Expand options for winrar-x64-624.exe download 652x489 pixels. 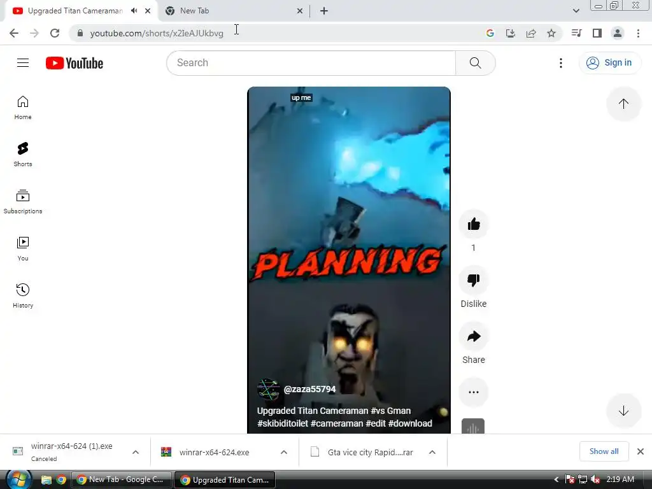tap(284, 452)
